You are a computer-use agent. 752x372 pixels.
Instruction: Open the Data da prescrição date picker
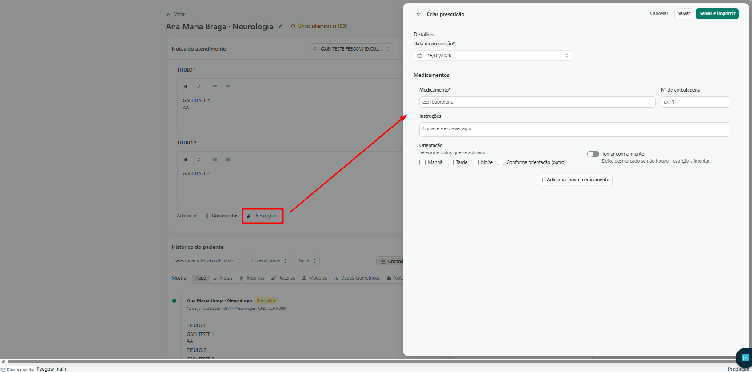point(493,56)
